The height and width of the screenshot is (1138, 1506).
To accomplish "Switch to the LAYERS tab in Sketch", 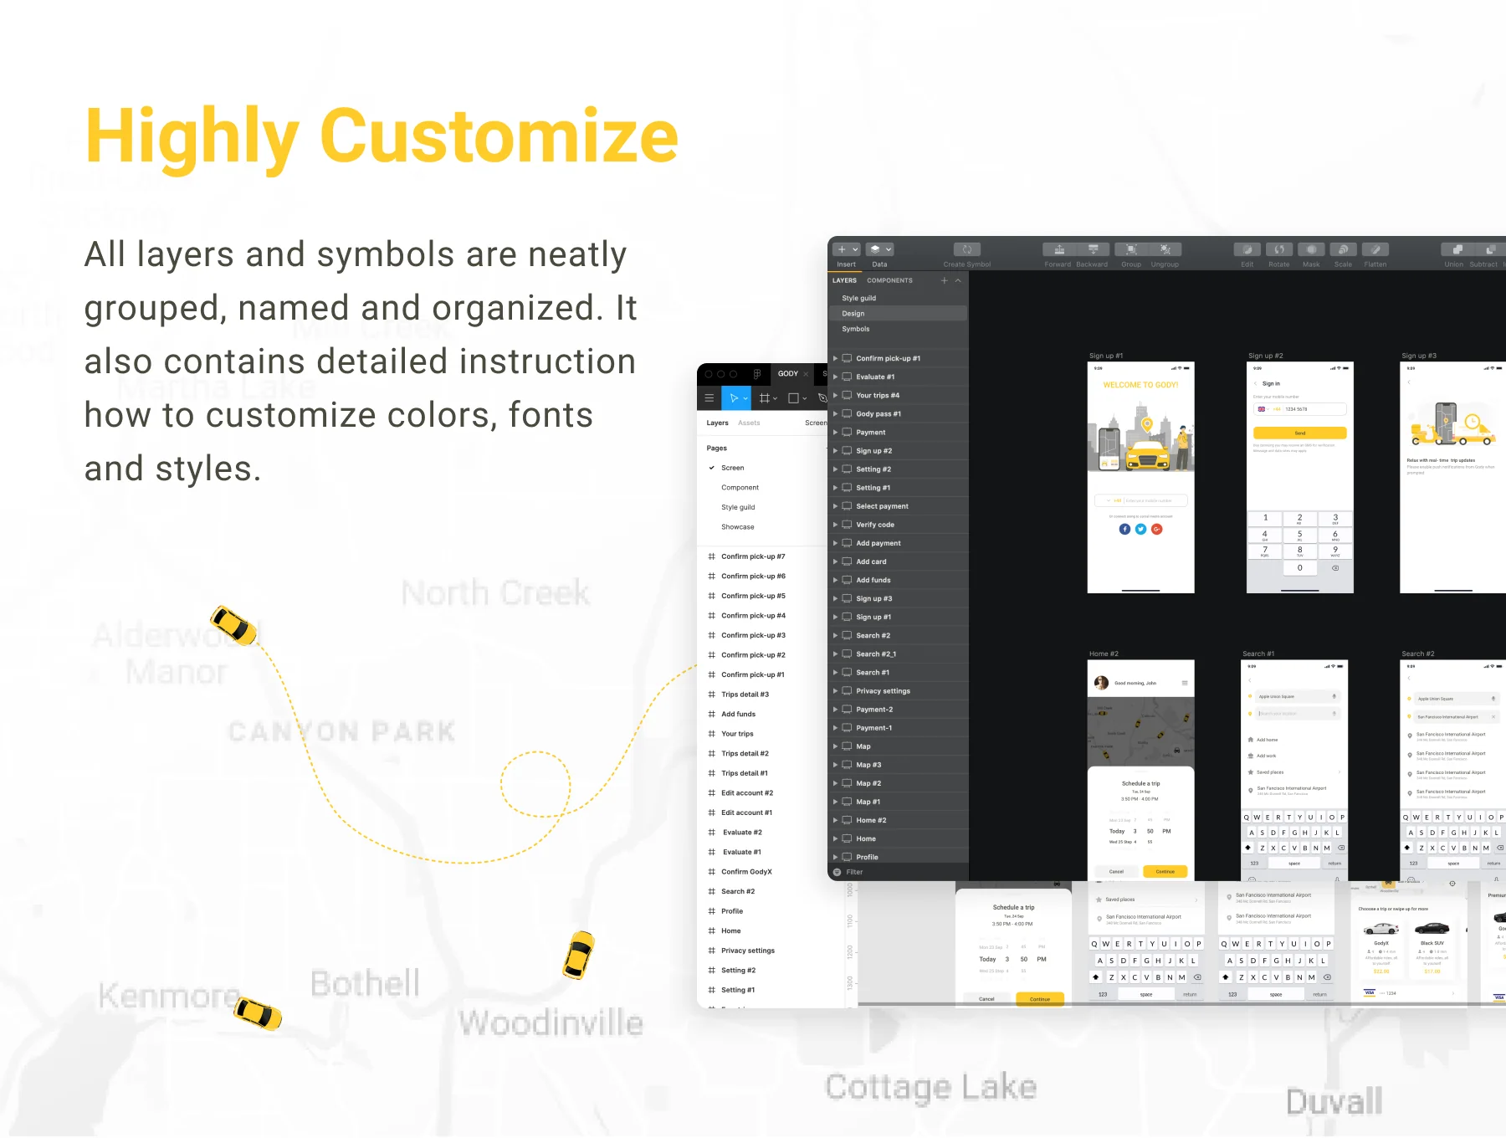I will (x=844, y=280).
